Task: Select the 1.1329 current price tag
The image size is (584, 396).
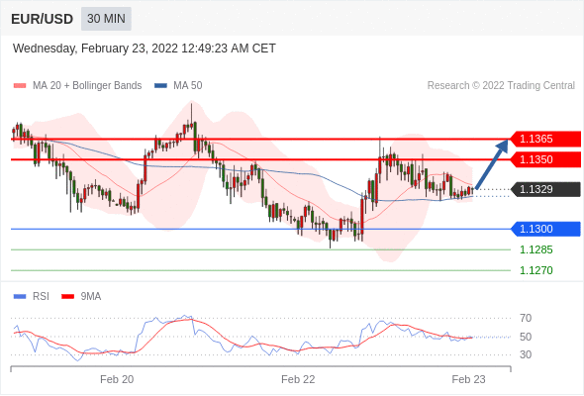Action: tap(545, 189)
